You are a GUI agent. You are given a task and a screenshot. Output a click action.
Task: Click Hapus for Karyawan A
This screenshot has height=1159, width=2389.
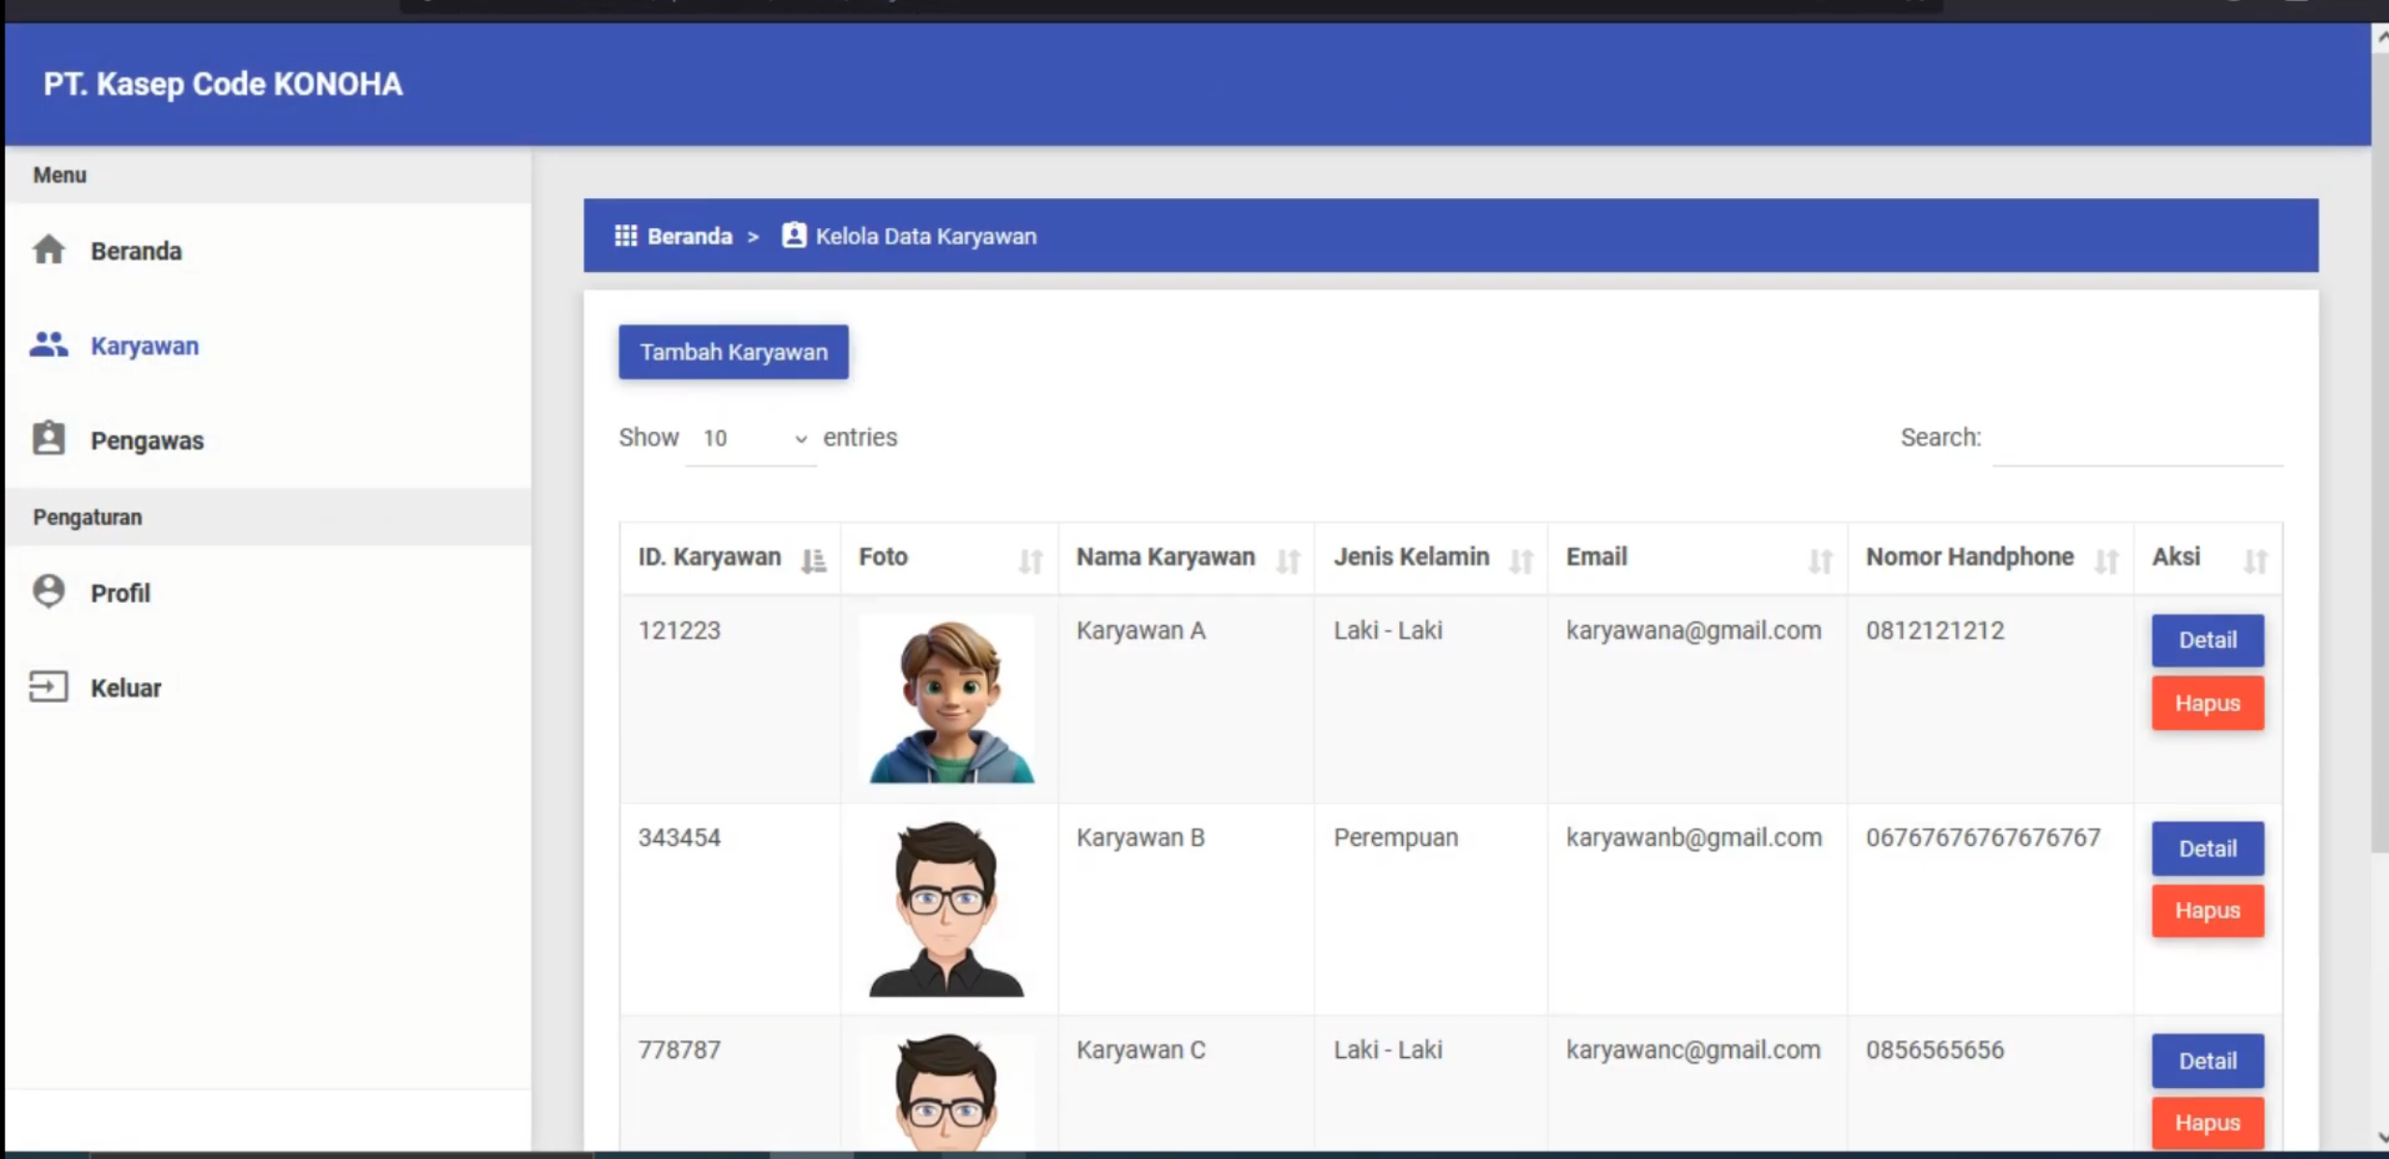click(2208, 703)
